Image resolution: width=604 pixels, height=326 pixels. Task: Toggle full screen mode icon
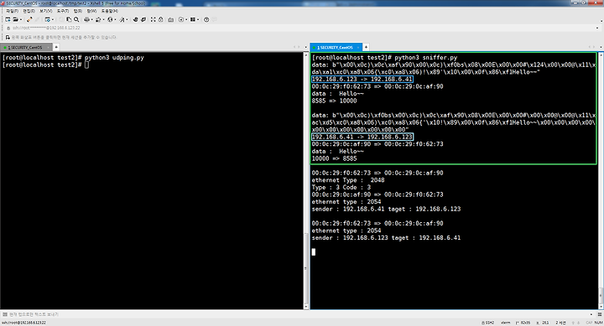click(x=154, y=19)
